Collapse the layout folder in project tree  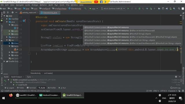(10, 46)
